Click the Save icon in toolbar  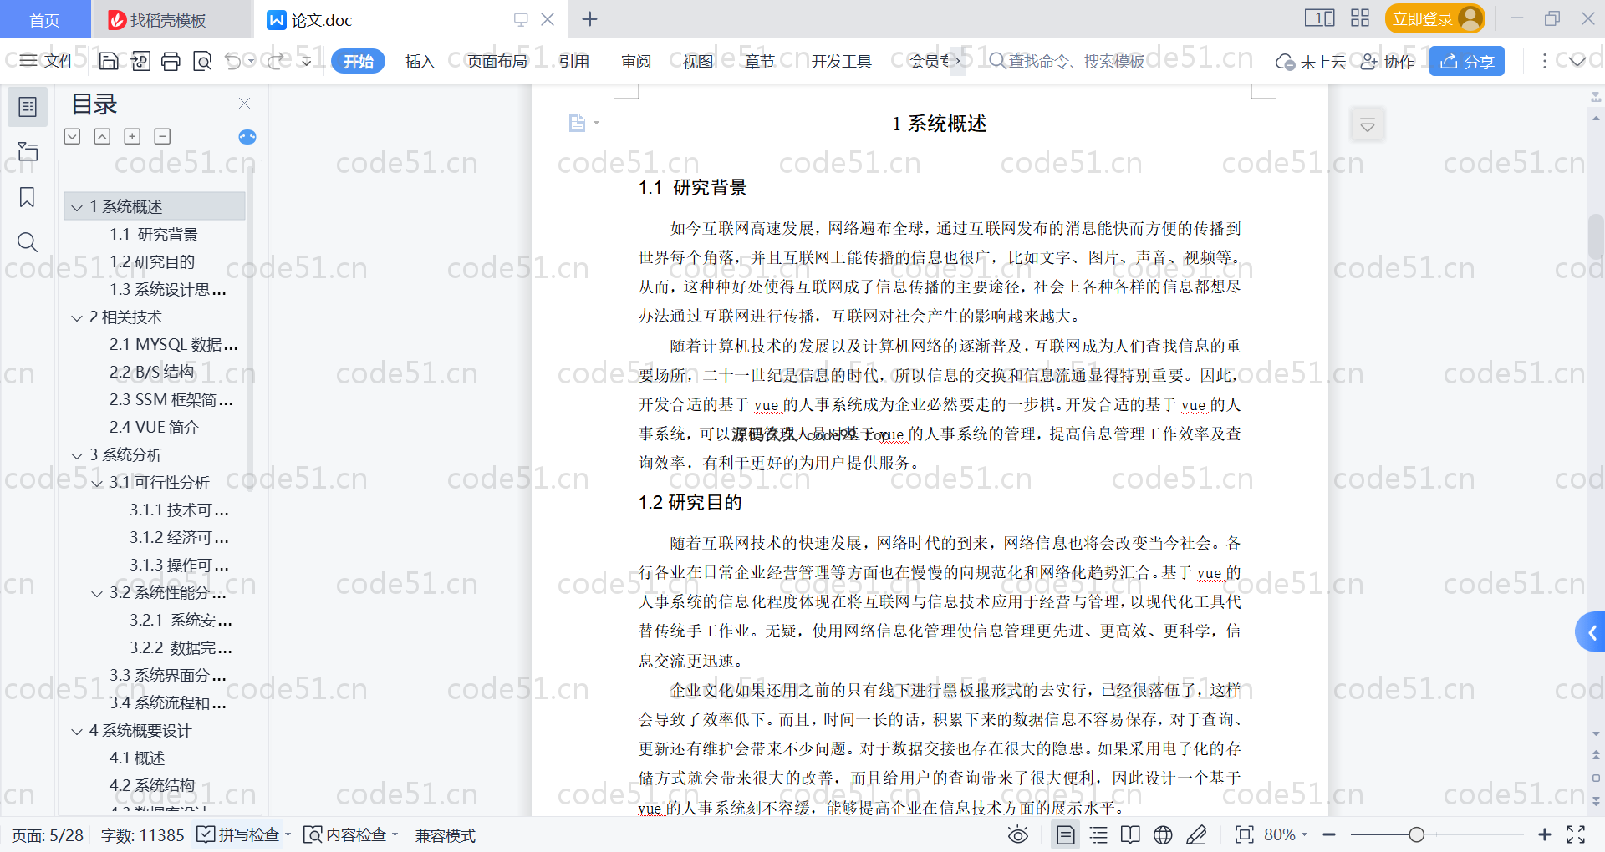click(109, 61)
